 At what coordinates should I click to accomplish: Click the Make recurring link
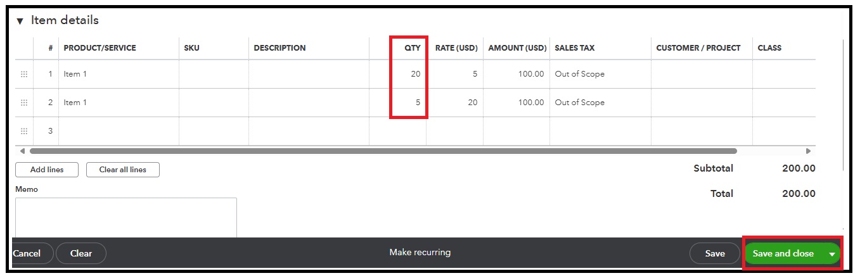pyautogui.click(x=420, y=252)
